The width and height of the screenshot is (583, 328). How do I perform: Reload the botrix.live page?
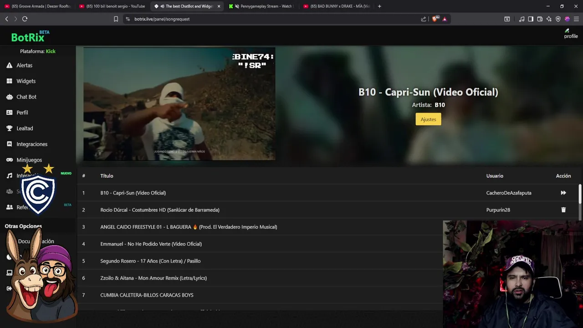pos(25,19)
